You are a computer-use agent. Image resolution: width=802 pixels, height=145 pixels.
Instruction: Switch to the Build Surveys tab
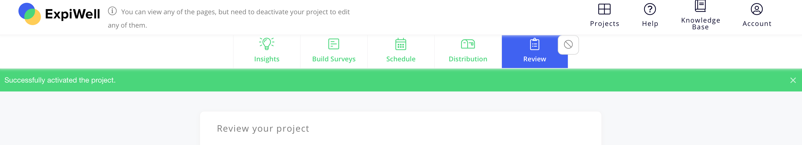coord(334,52)
